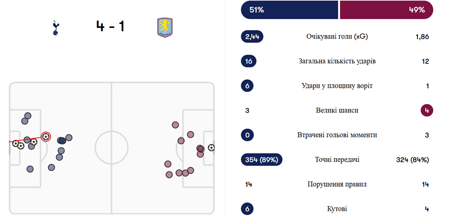Image resolution: width=449 pixels, height=216 pixels.
Task: Select the 'Очікувані голи (xG)' stat label
Action: [337, 37]
